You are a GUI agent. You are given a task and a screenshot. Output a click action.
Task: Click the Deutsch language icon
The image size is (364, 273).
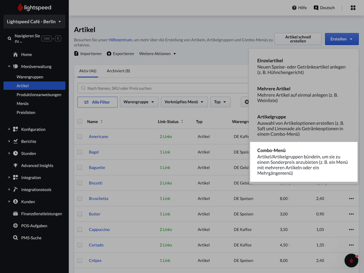(x=316, y=8)
